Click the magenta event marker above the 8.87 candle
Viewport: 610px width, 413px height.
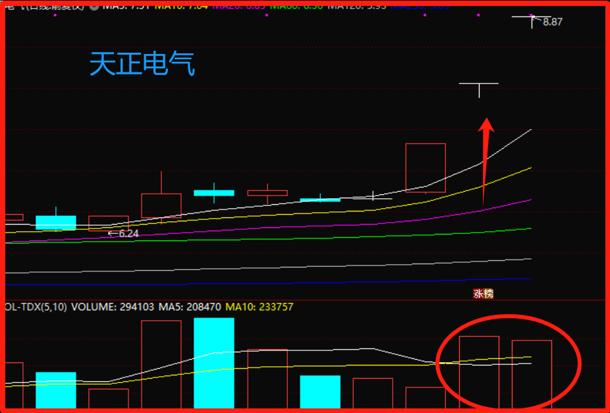click(532, 15)
